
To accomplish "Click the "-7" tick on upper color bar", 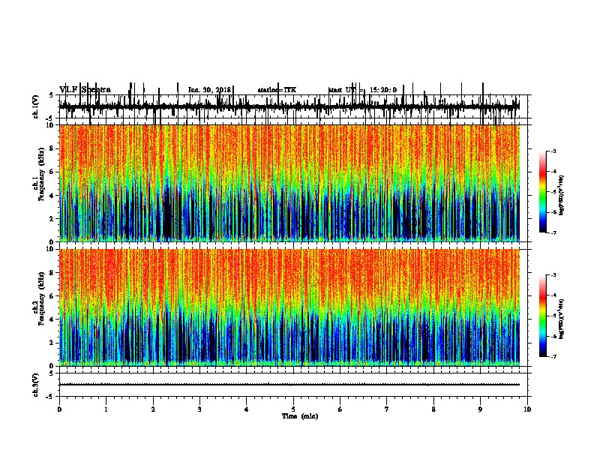I will [x=553, y=232].
